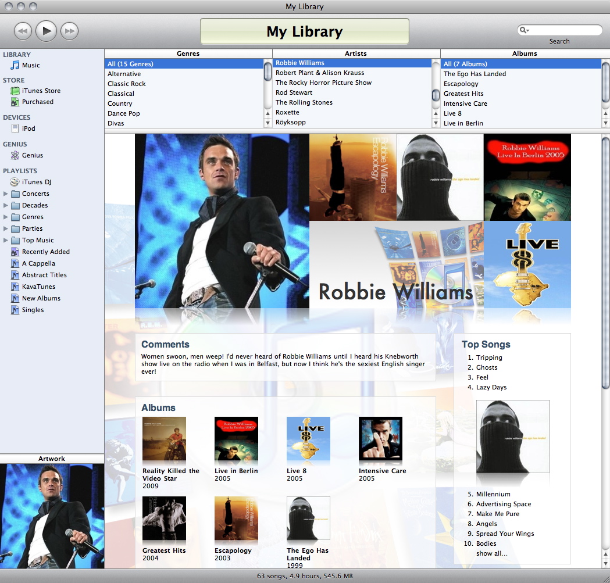Image resolution: width=610 pixels, height=583 pixels.
Task: Open the Genius atom icon
Action: point(15,155)
